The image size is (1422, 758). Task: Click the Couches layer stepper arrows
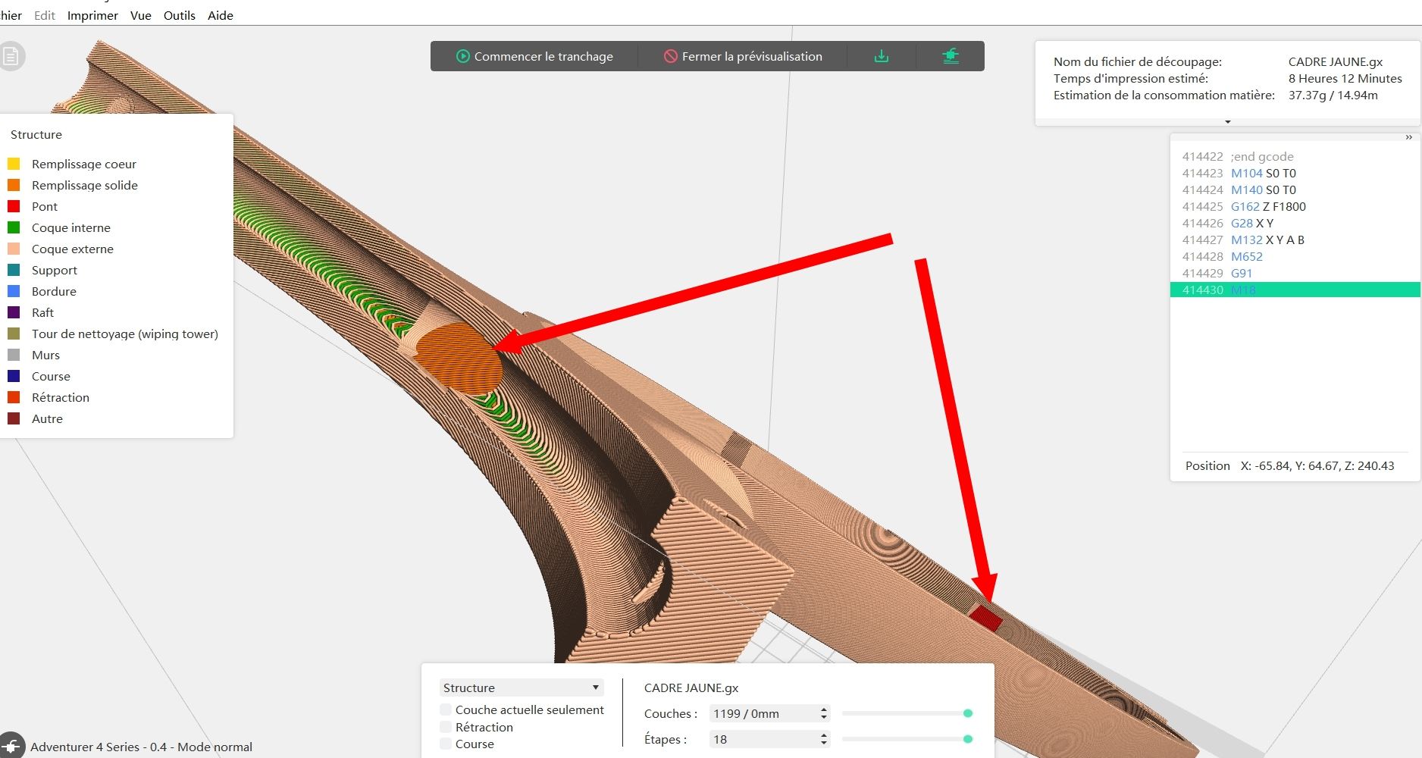pyautogui.click(x=824, y=713)
